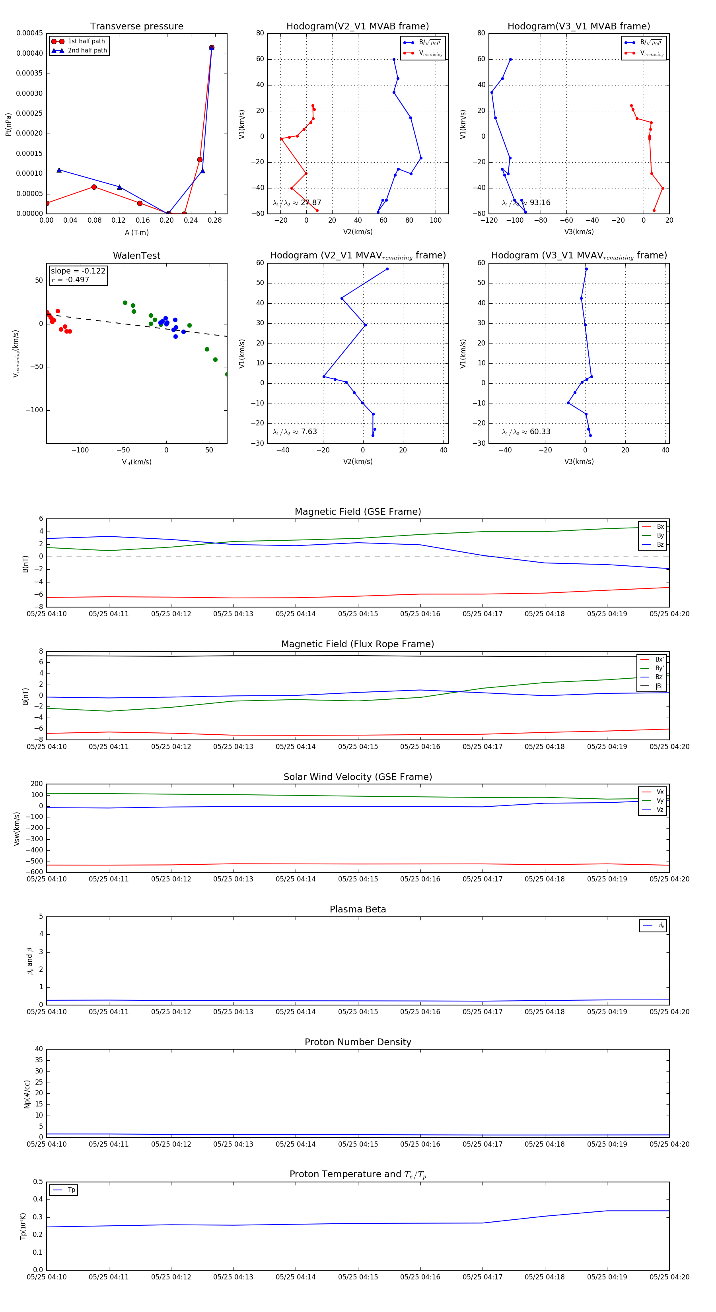Click 'Bz' legend in GSE magnetic field
716x1312 pixels.
pyautogui.click(x=653, y=544)
